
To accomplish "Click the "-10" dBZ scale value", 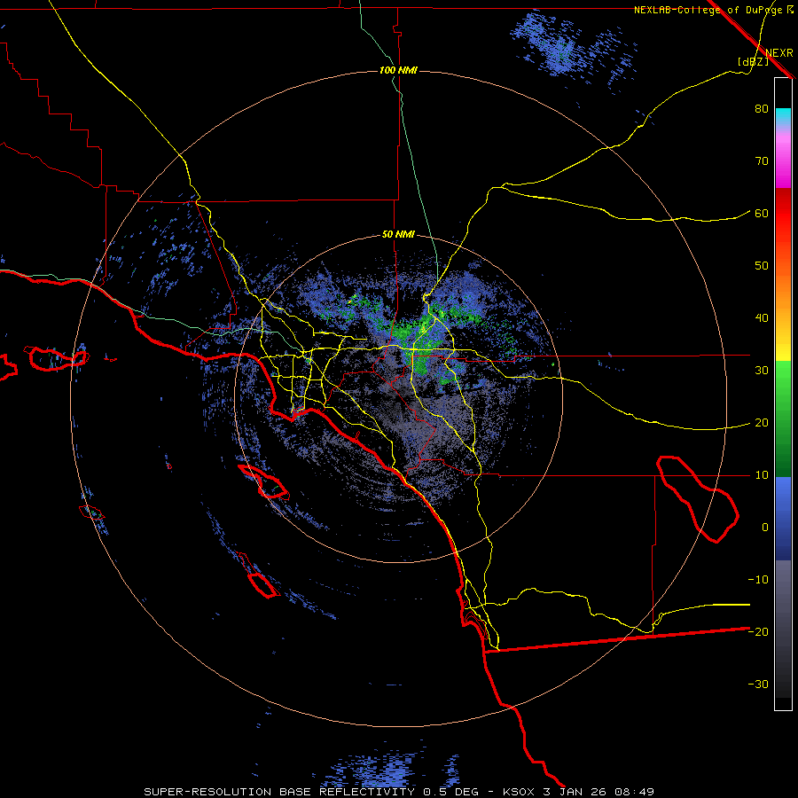I will (758, 580).
